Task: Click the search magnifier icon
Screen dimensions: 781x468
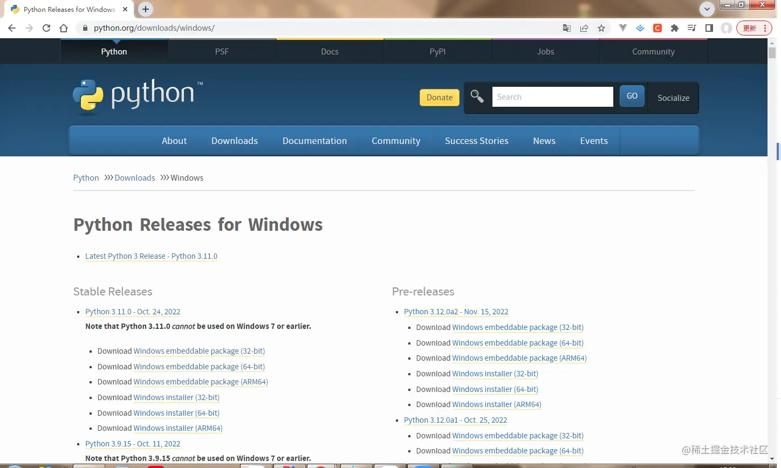Action: point(477,97)
